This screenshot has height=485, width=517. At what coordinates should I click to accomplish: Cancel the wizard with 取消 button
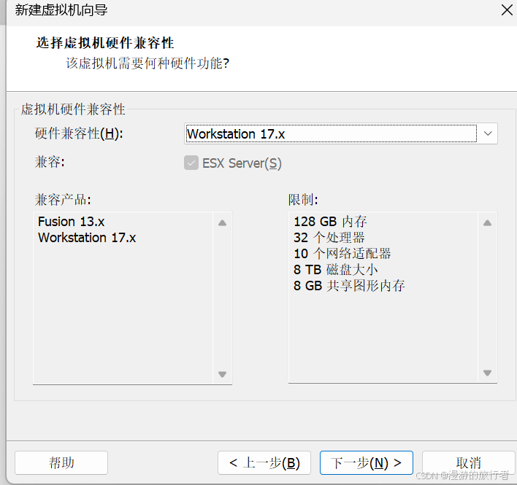[x=469, y=462]
